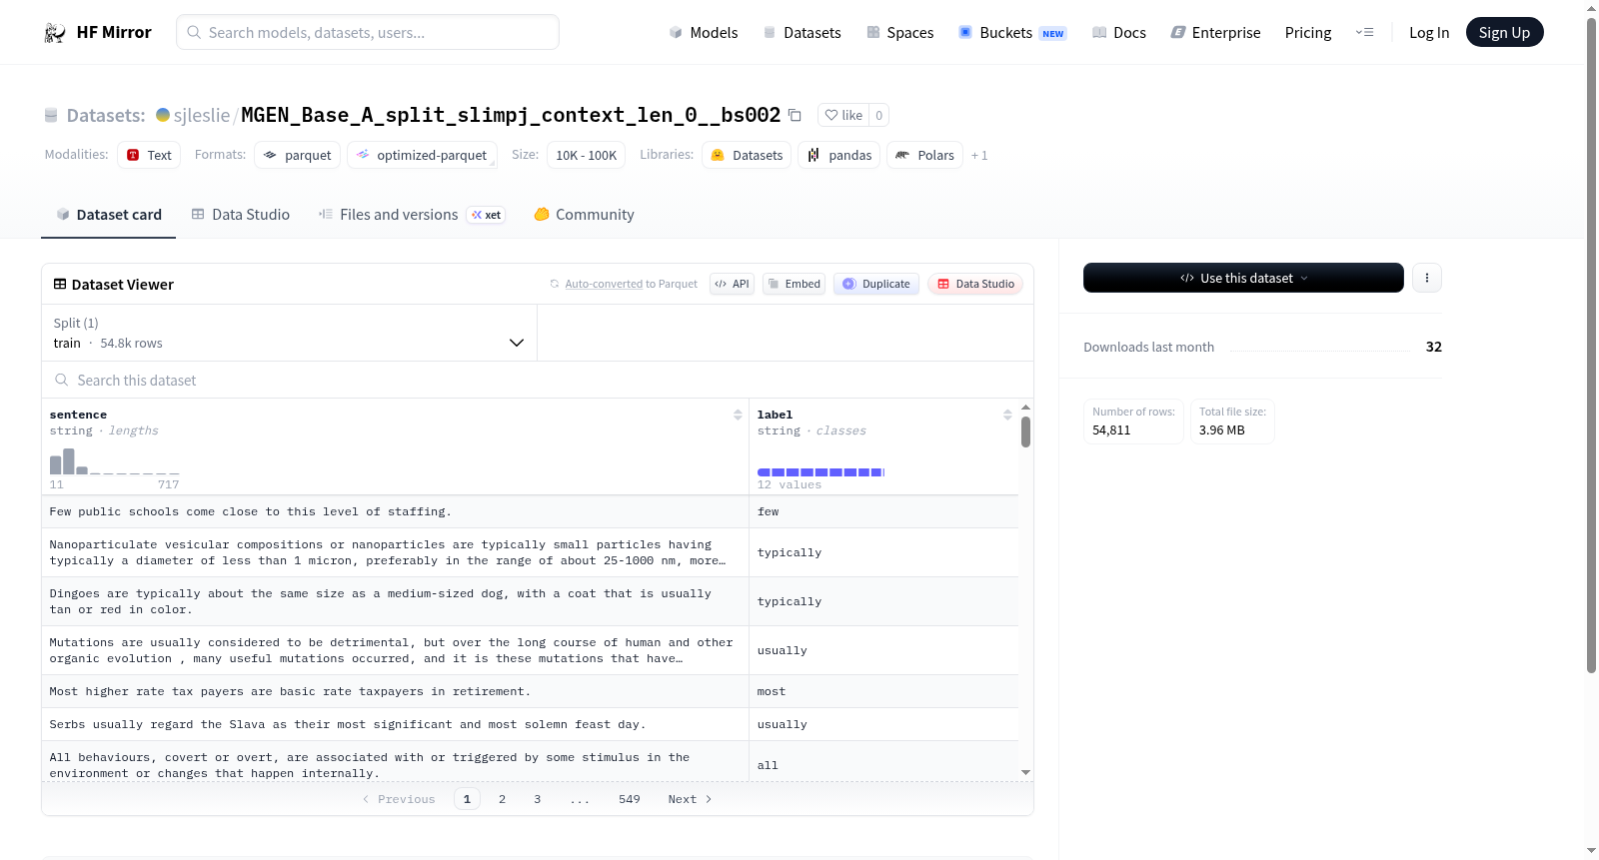Open the navigation more-options menu icon
Screen dimensions: 1599x860
1364,32
